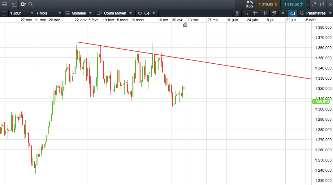Click the 27 mai date label
The image size is (333, 185).
213,20
